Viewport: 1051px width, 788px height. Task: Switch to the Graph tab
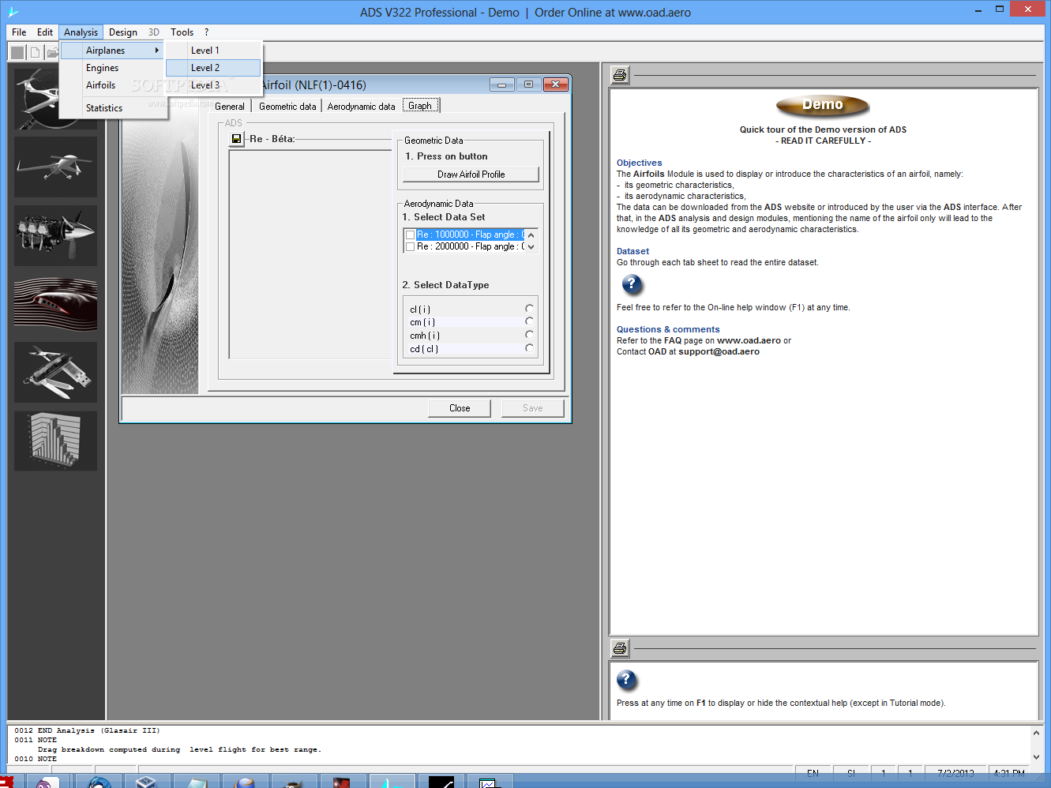[420, 106]
